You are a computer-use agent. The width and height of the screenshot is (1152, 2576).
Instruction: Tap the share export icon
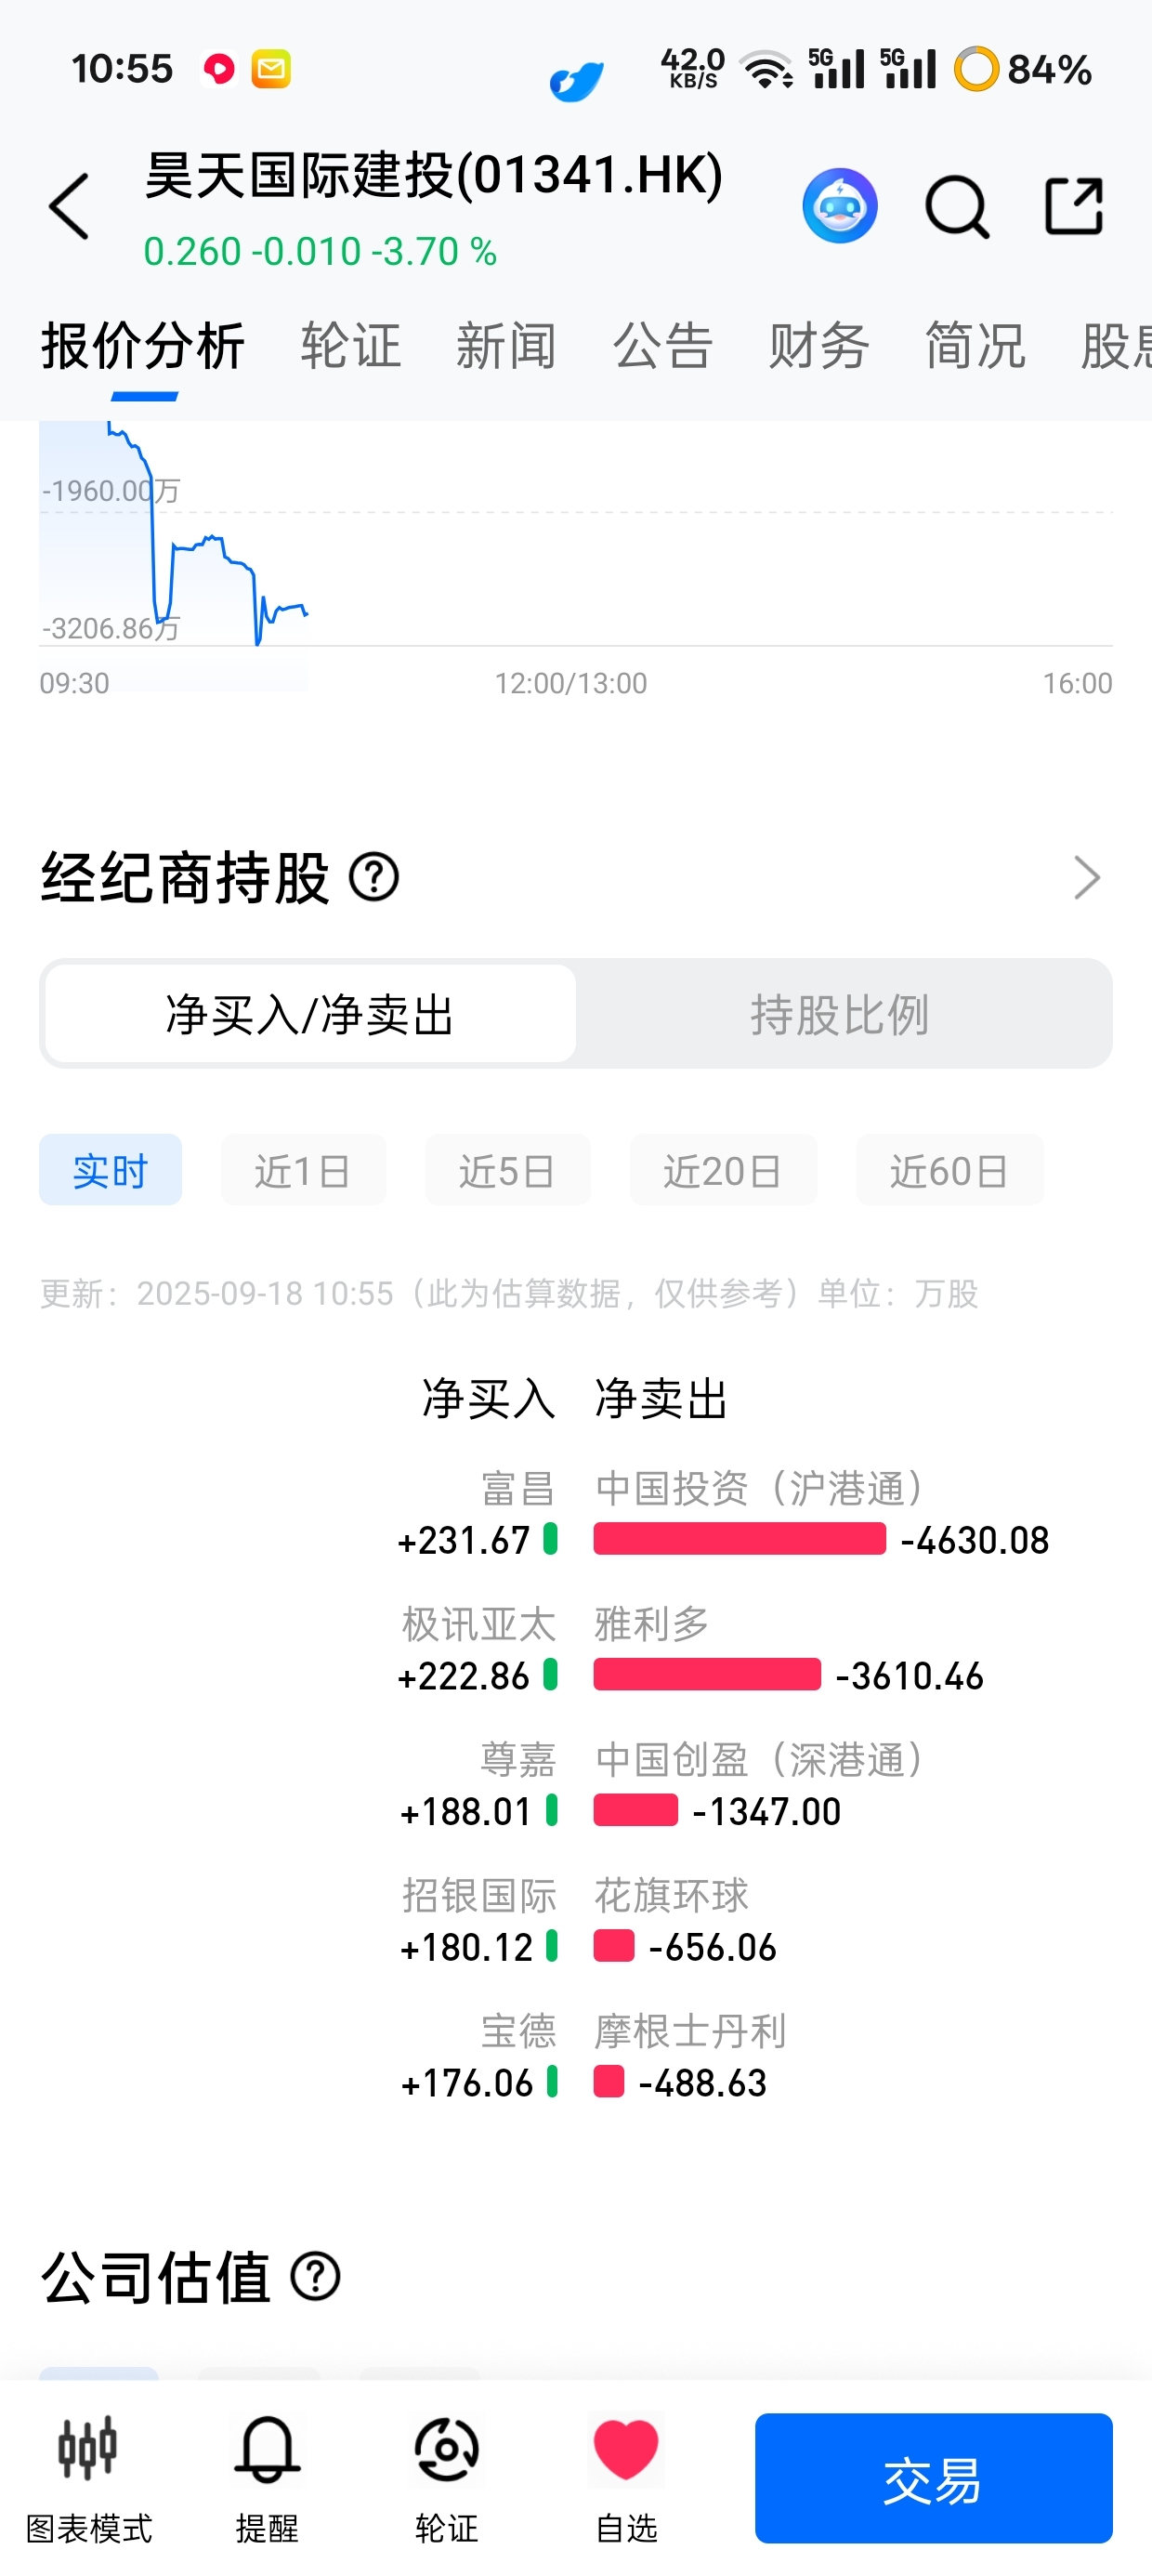pos(1074,206)
